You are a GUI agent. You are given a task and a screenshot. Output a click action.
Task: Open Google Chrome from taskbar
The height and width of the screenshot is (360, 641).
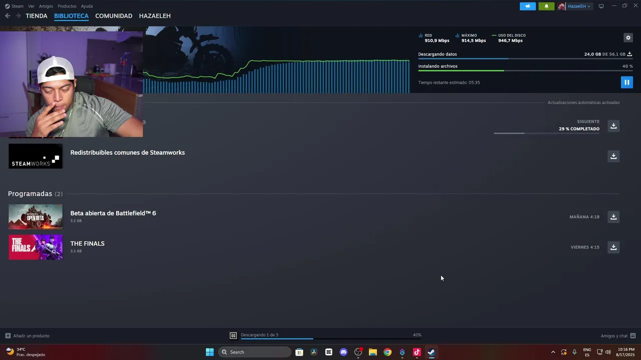click(x=388, y=352)
